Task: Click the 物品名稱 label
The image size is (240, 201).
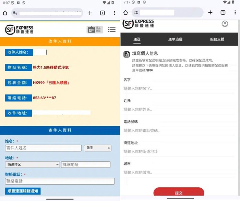Action: point(19,67)
